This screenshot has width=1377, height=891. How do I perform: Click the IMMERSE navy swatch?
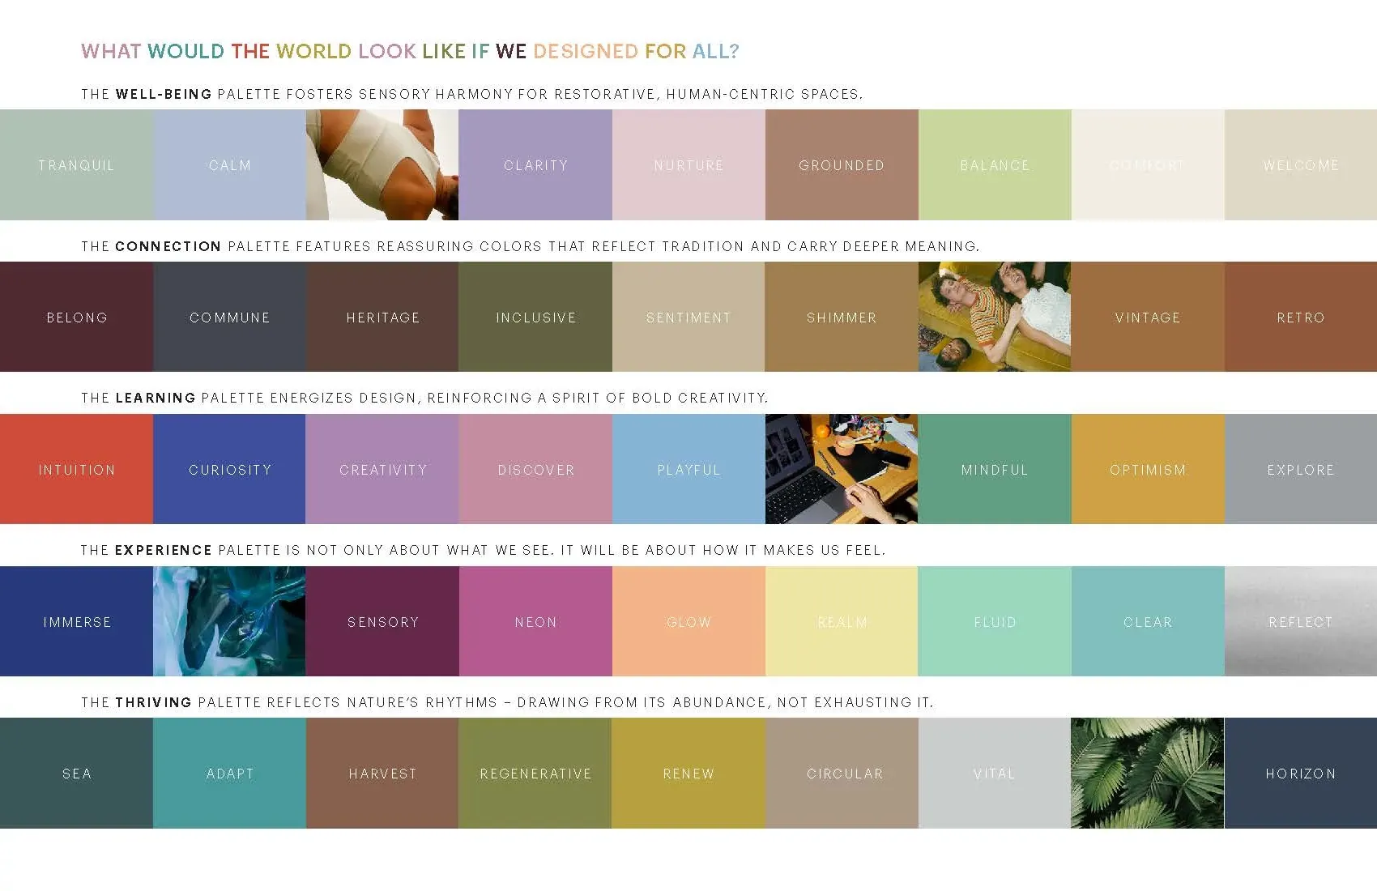76,621
